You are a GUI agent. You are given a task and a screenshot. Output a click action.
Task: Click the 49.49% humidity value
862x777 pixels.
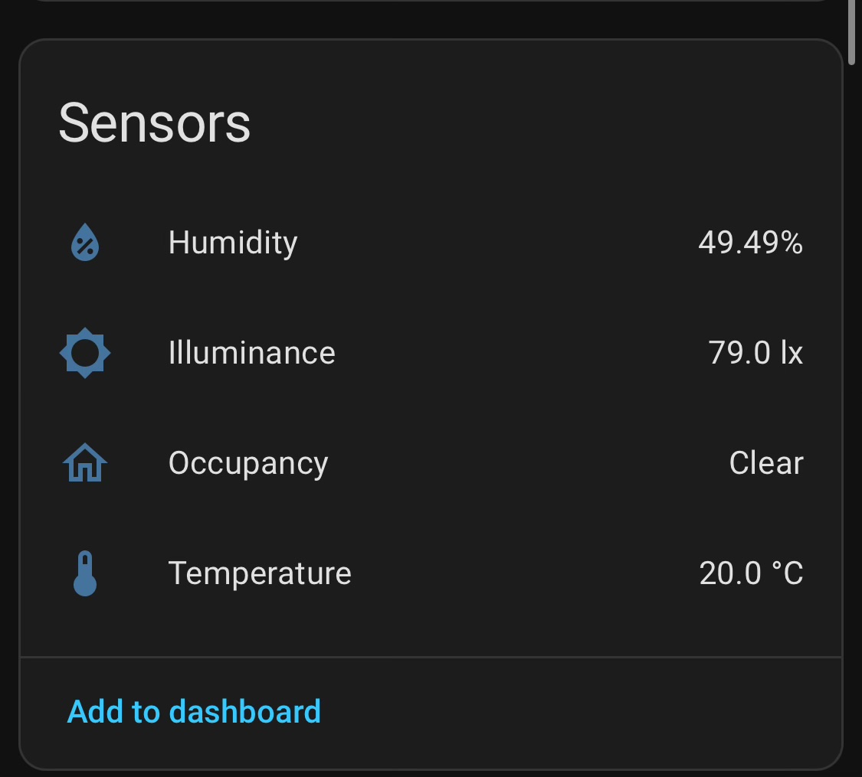pyautogui.click(x=750, y=243)
